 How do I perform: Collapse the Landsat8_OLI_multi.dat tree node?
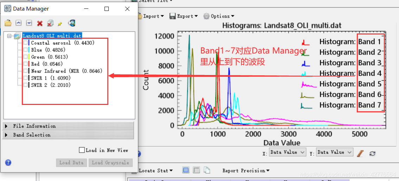coord(9,36)
